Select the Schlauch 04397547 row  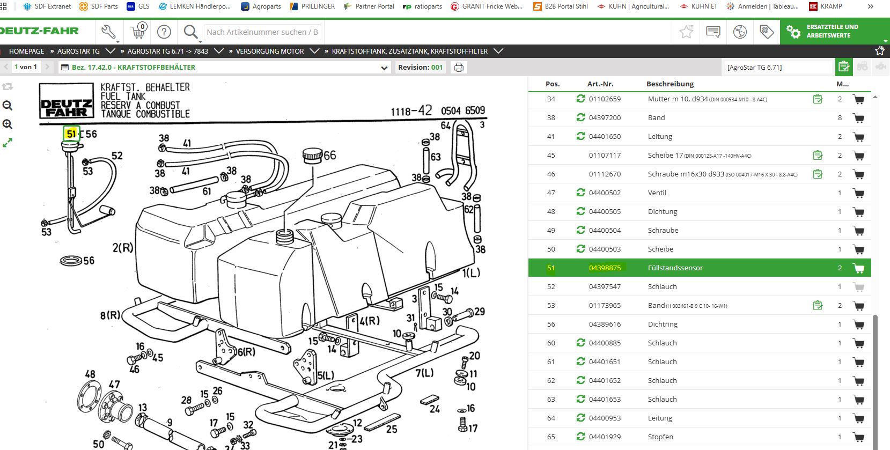(700, 287)
